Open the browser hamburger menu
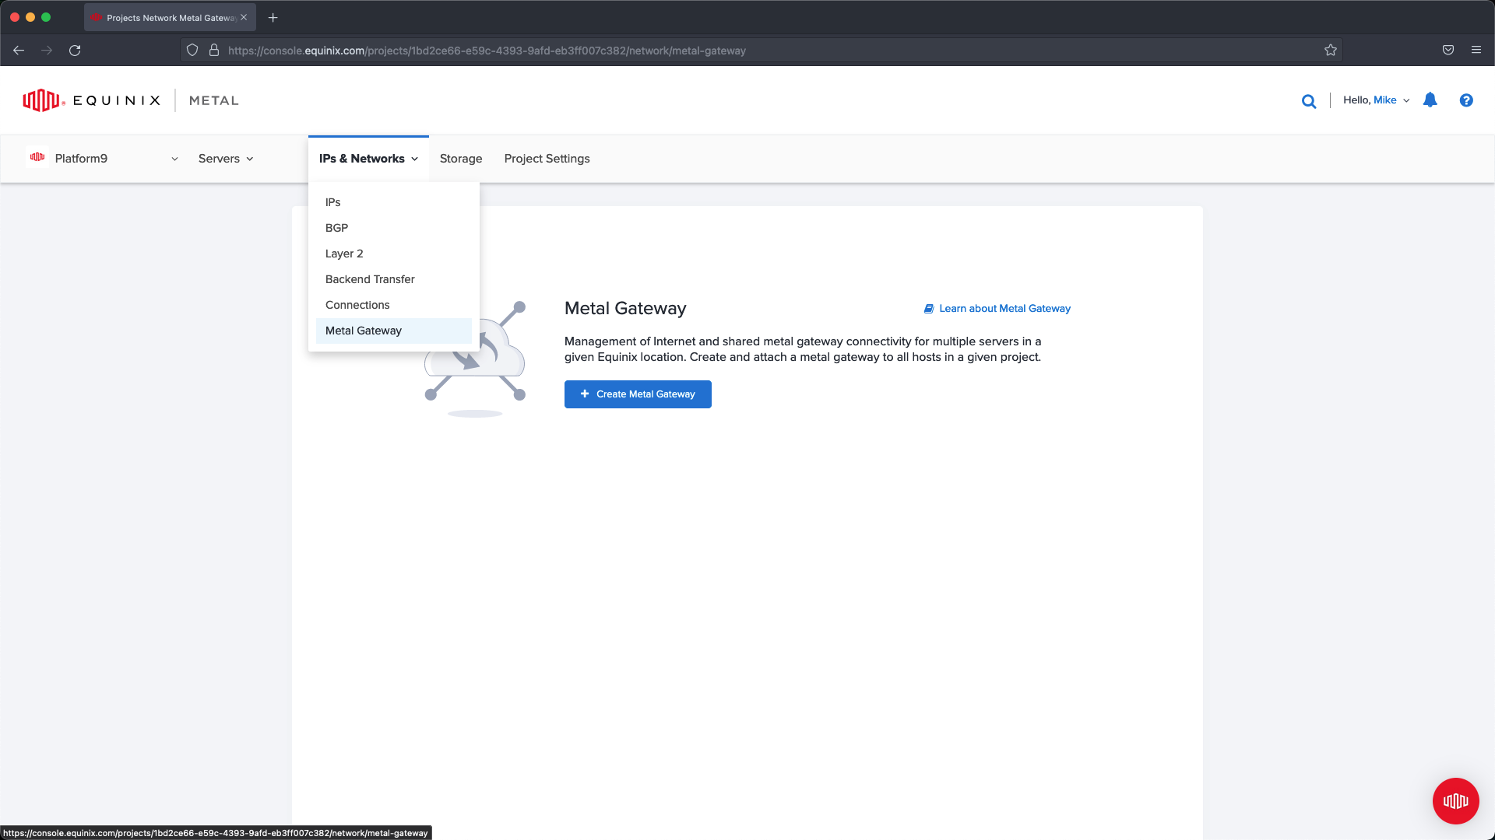The height and width of the screenshot is (840, 1495). point(1476,51)
